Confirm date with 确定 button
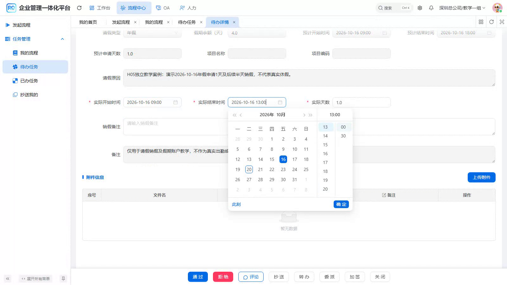Screen dimensions: 507x285 coord(341,204)
